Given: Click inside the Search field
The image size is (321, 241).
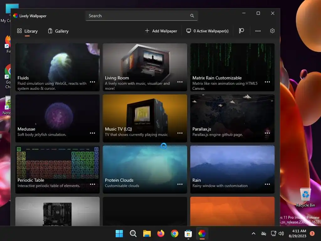Looking at the screenshot, I should 141,16.
